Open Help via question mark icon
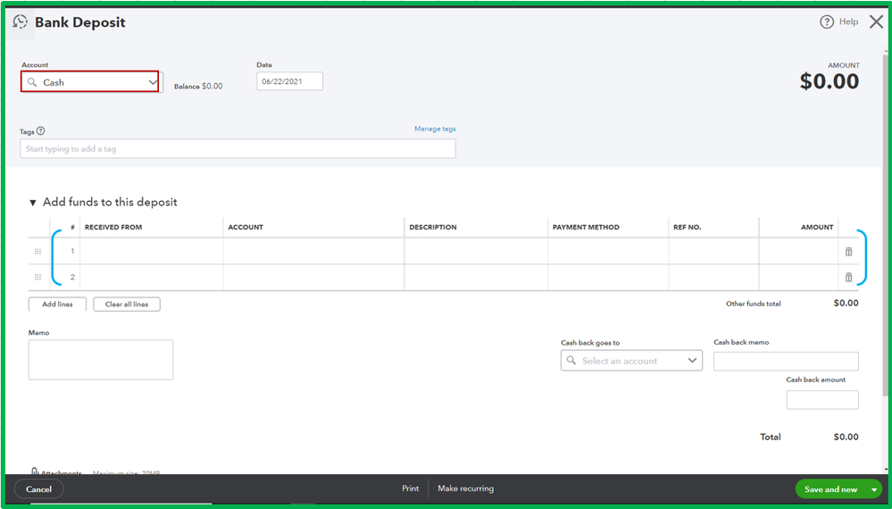This screenshot has width=892, height=509. pos(826,22)
